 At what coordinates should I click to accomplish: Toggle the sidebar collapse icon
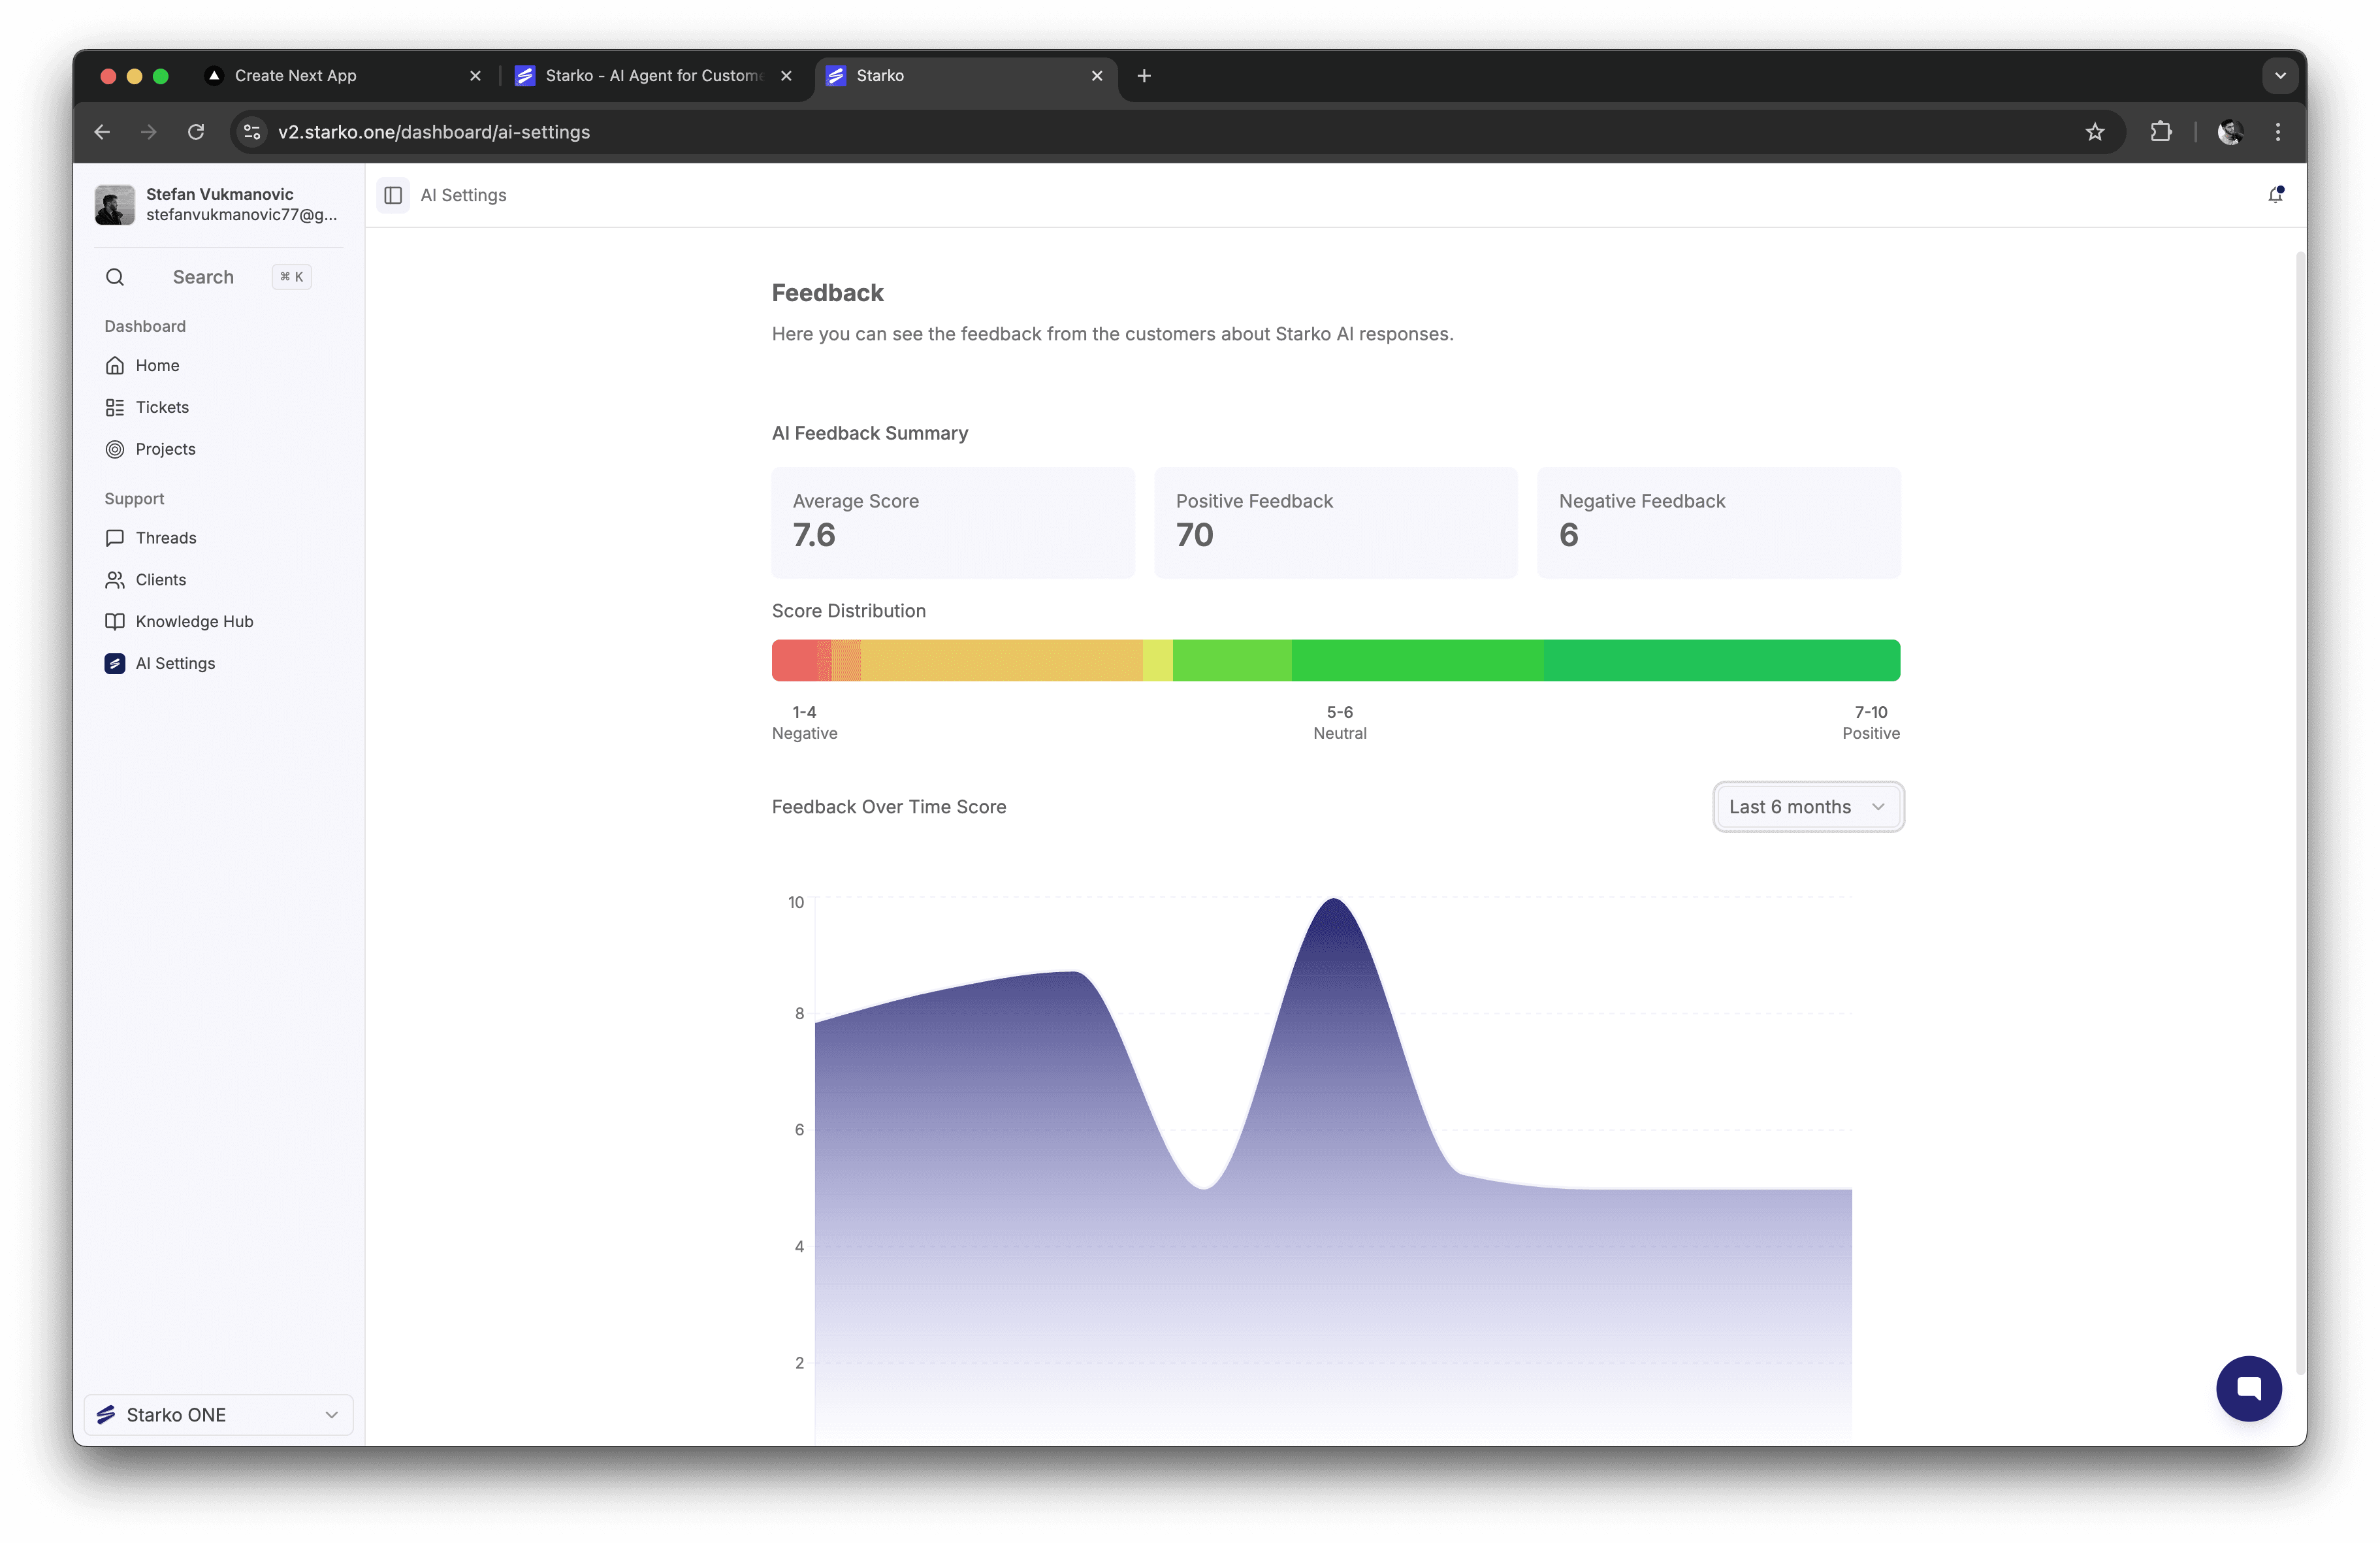pyautogui.click(x=393, y=195)
